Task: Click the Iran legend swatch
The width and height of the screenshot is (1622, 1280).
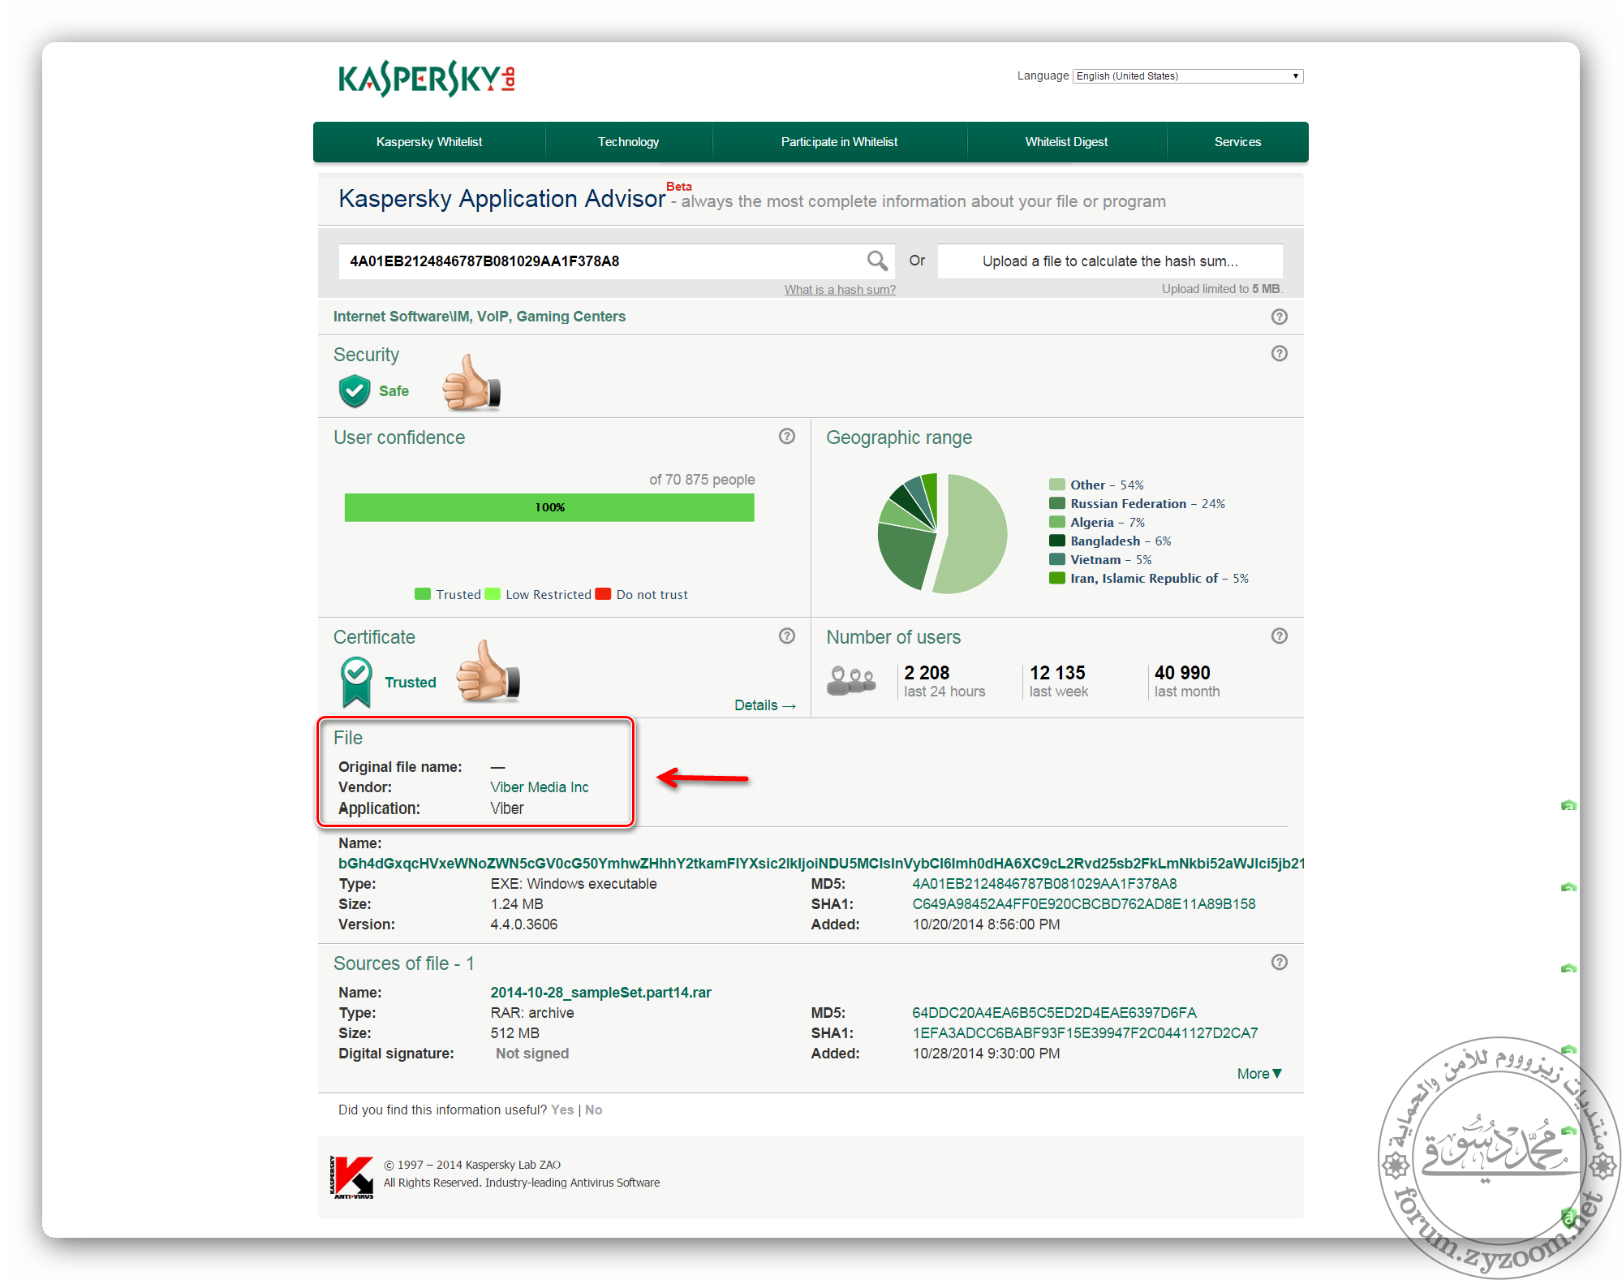Action: coord(1056,578)
